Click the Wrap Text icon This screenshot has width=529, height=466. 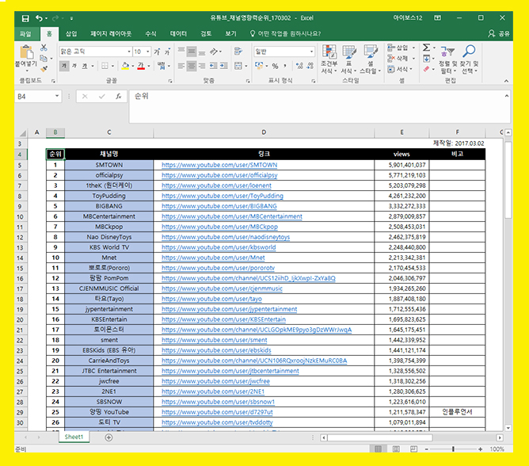tap(238, 52)
